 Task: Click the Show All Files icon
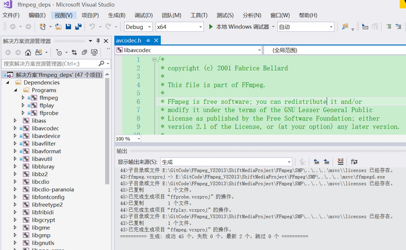coord(94,53)
